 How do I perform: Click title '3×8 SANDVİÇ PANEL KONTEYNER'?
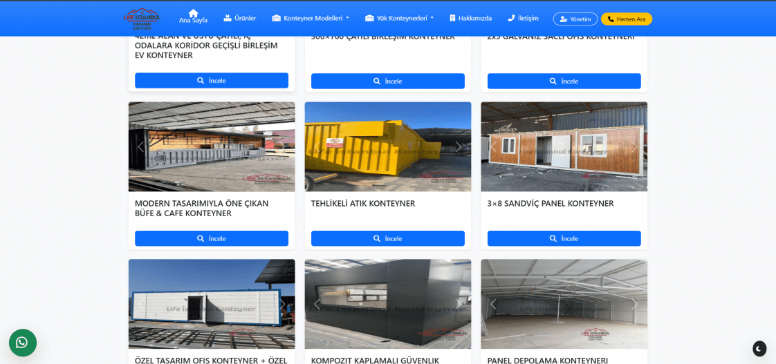(551, 203)
